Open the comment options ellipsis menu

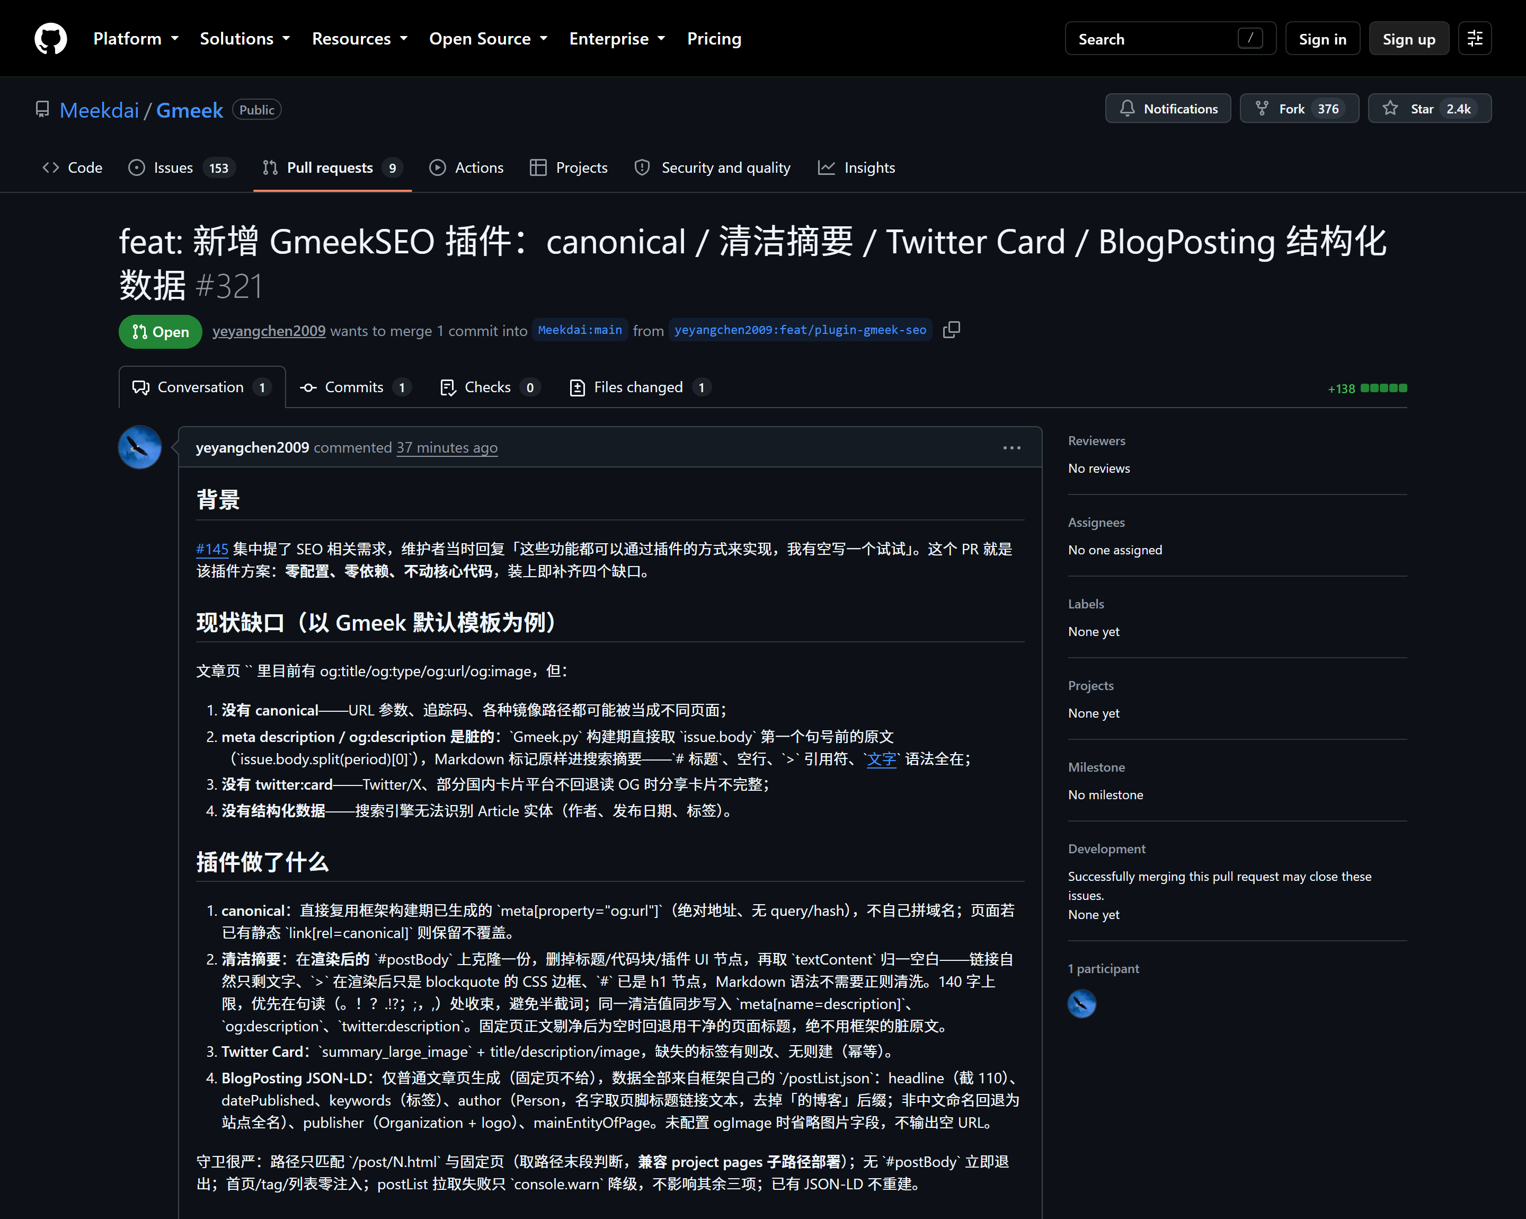click(x=1012, y=447)
